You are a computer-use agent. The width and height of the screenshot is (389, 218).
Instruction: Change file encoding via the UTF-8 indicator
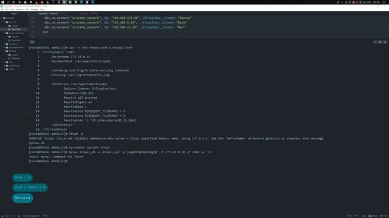pos(357,216)
